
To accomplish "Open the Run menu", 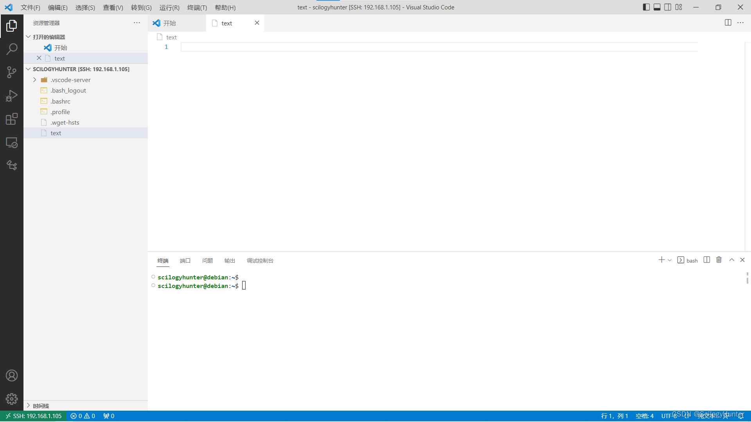I will pyautogui.click(x=169, y=7).
